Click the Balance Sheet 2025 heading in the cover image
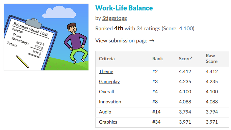Image resolution: width=231 pixels, height=130 pixels. click(31, 29)
